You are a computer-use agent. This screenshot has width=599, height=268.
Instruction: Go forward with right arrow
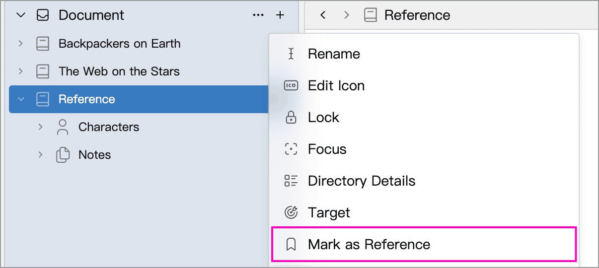point(347,15)
